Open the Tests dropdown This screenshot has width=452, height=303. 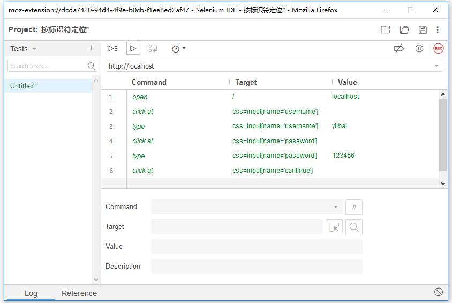coord(24,49)
